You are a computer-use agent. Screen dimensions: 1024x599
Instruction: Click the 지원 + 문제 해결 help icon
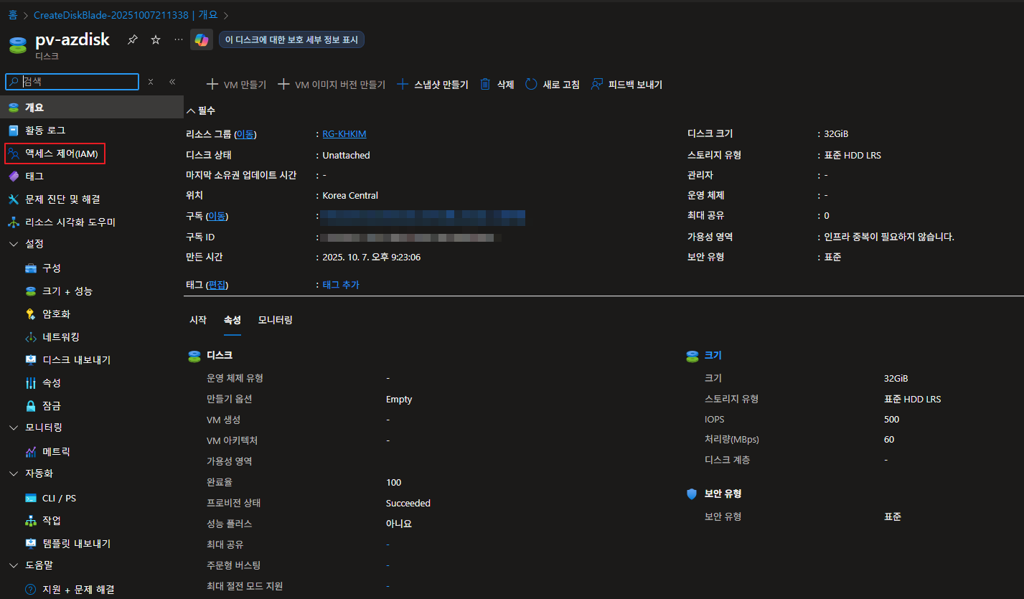31,590
